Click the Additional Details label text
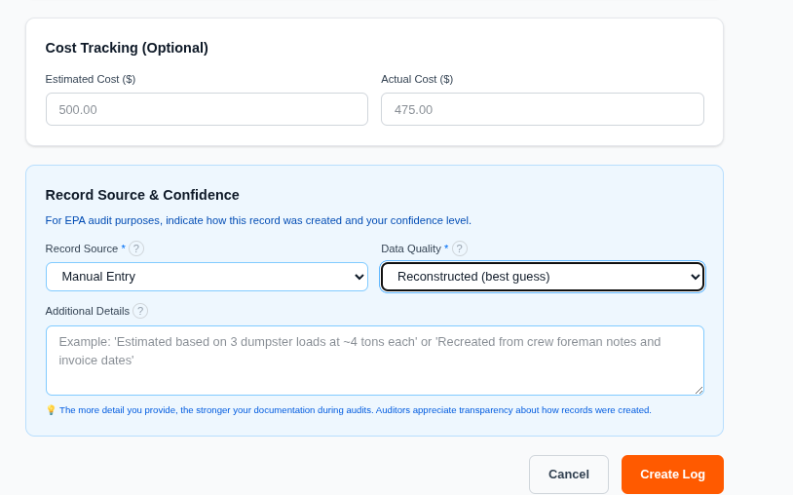Image resolution: width=793 pixels, height=495 pixels. pyautogui.click(x=88, y=311)
